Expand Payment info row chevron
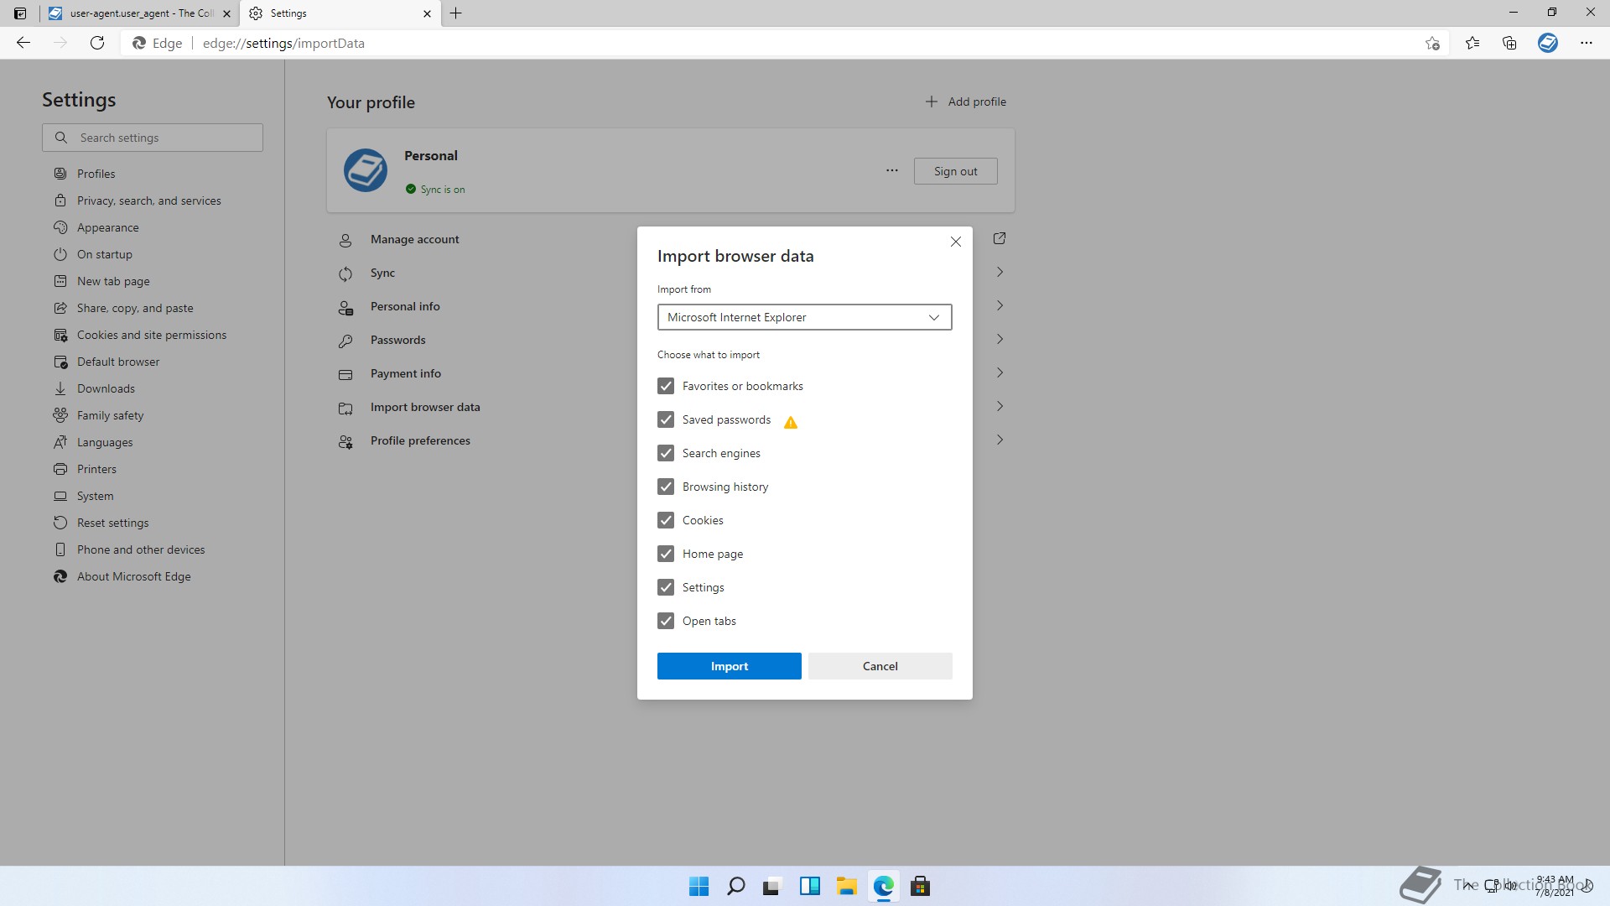1610x906 pixels. (x=1000, y=373)
